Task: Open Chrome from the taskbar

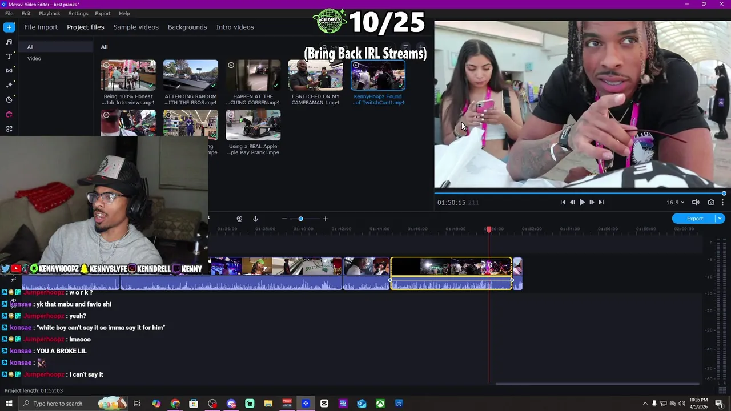Action: (x=175, y=404)
